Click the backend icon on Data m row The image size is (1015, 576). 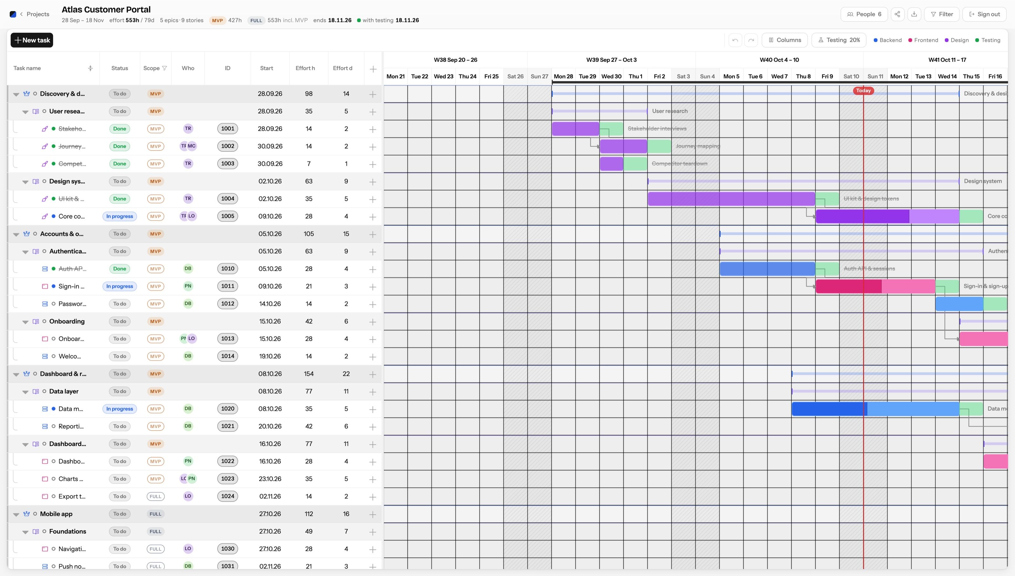click(45, 409)
